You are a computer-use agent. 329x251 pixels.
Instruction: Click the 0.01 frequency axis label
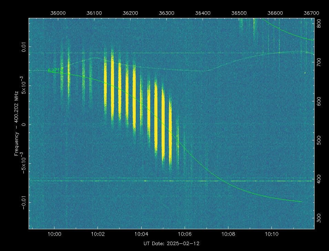click(24, 47)
